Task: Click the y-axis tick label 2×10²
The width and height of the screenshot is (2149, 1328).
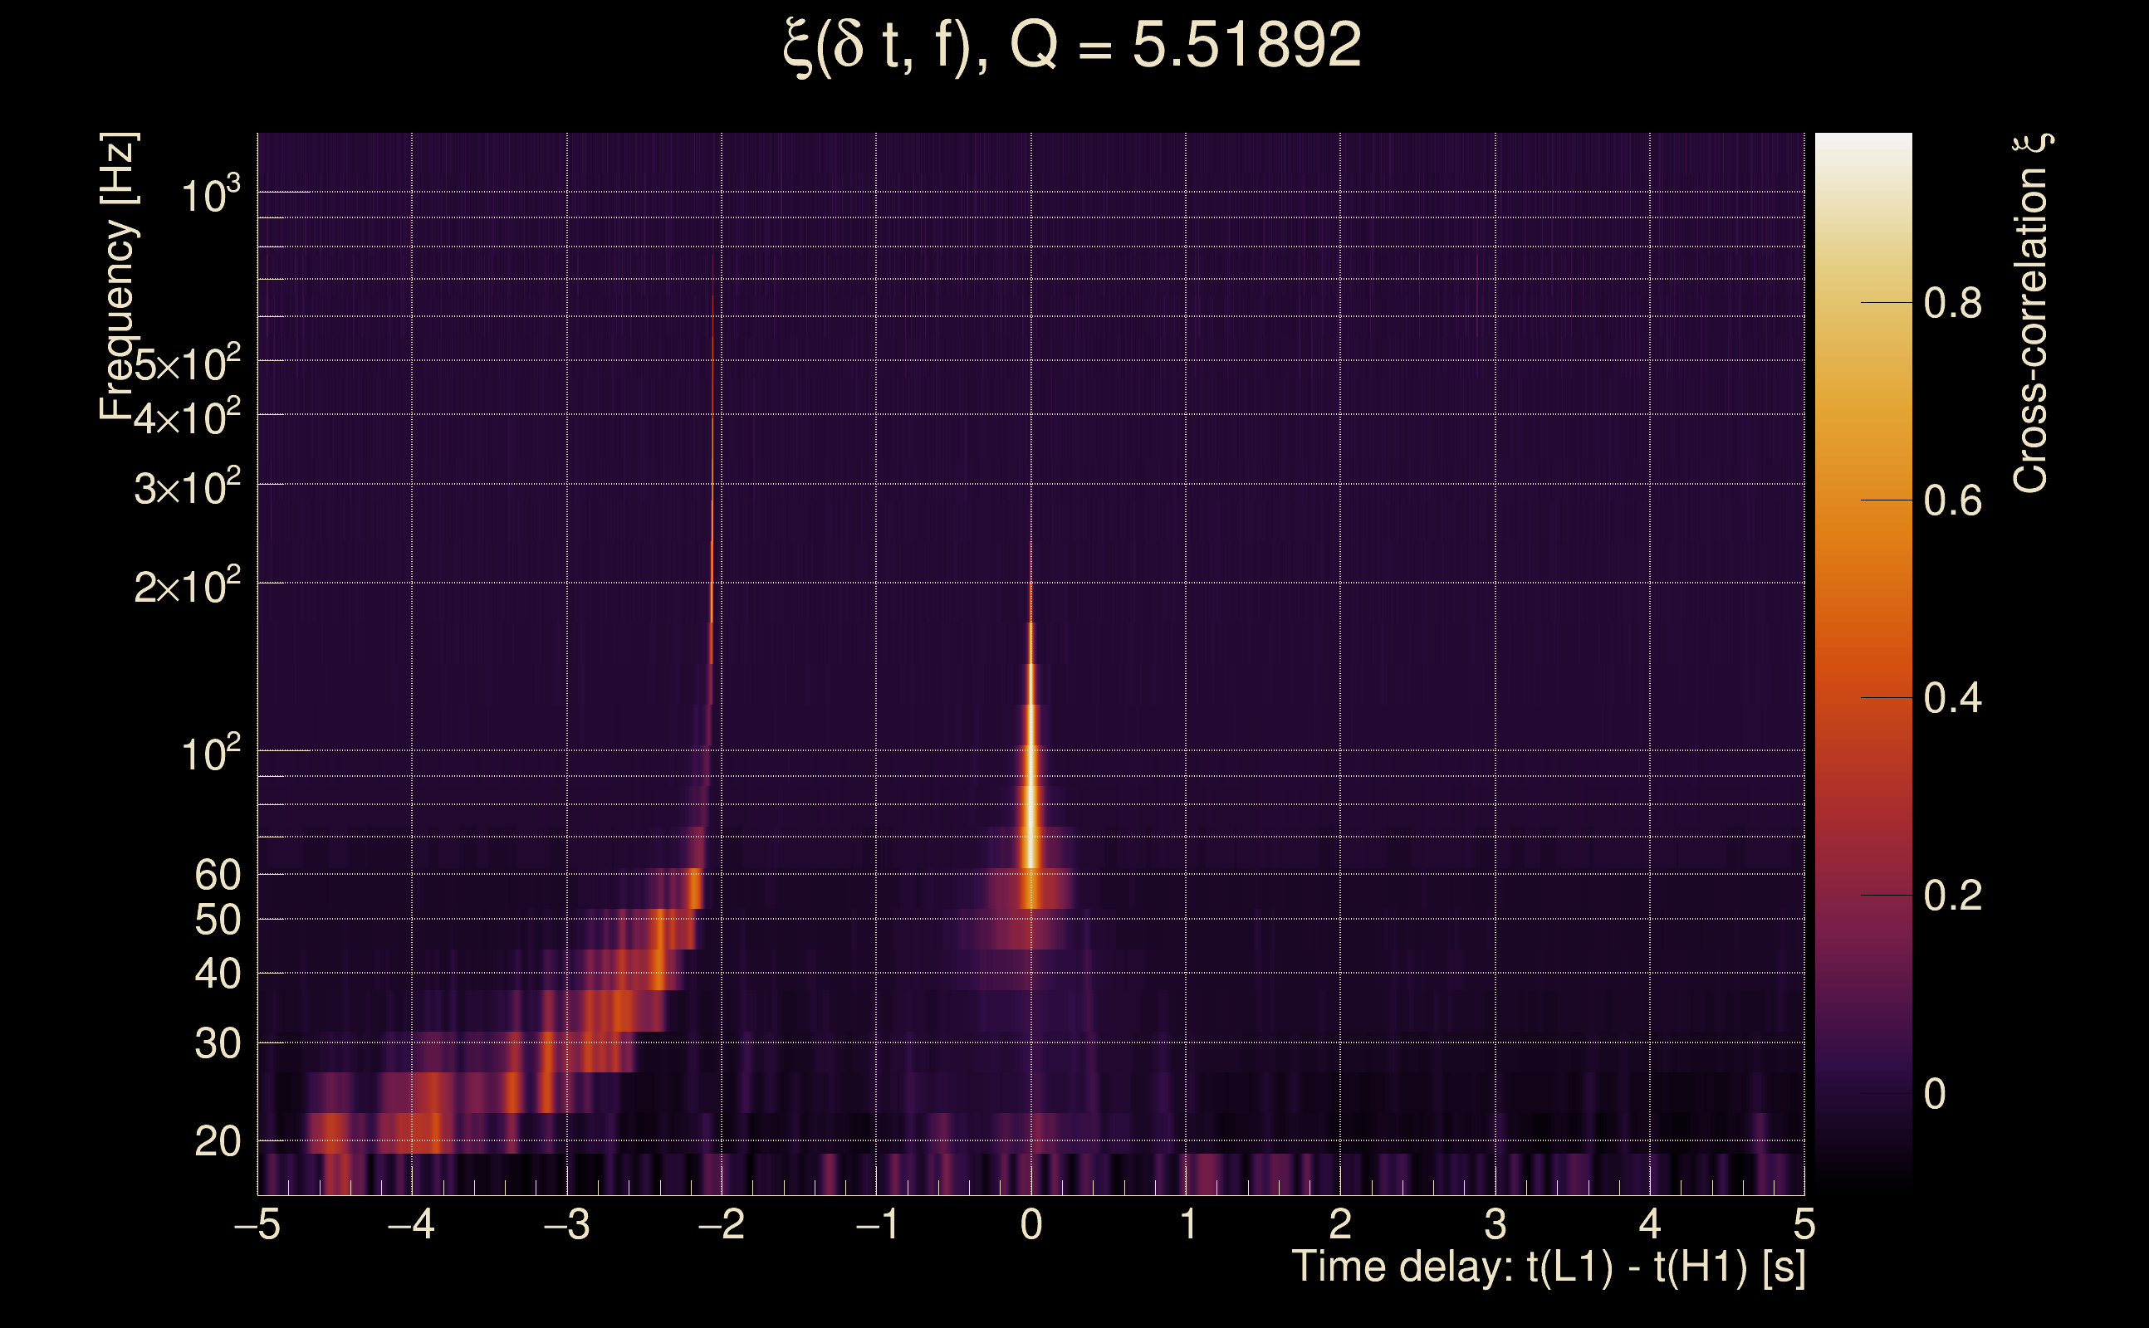Action: pyautogui.click(x=186, y=586)
